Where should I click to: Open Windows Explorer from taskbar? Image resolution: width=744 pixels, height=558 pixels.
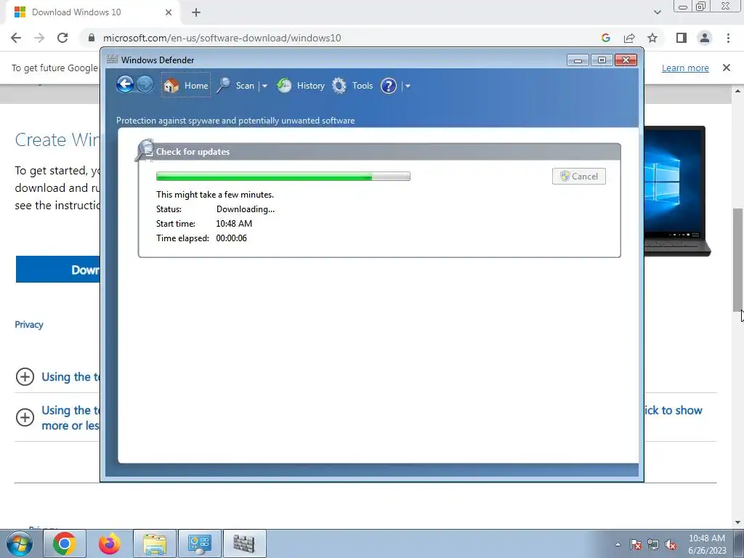(155, 543)
